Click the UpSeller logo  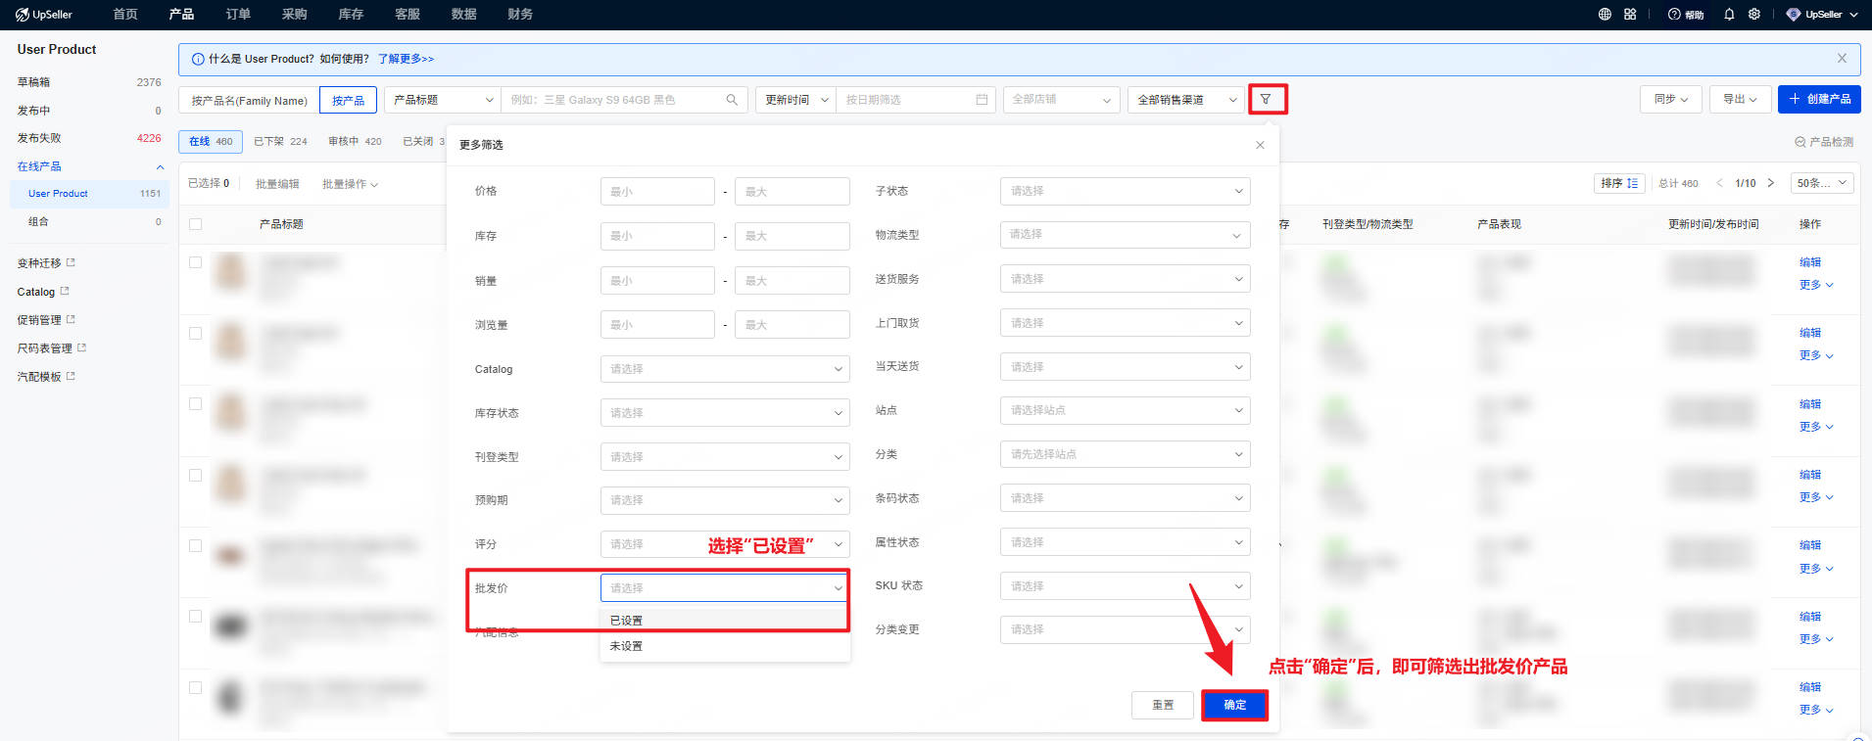tap(44, 15)
